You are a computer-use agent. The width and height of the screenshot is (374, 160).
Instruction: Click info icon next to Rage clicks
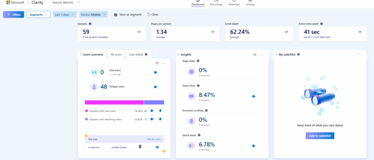[198, 61]
